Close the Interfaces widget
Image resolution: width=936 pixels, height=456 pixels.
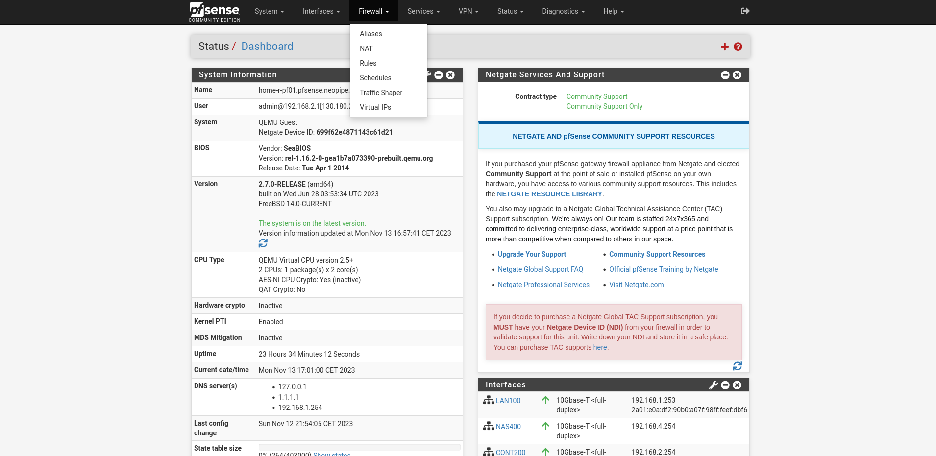click(737, 385)
